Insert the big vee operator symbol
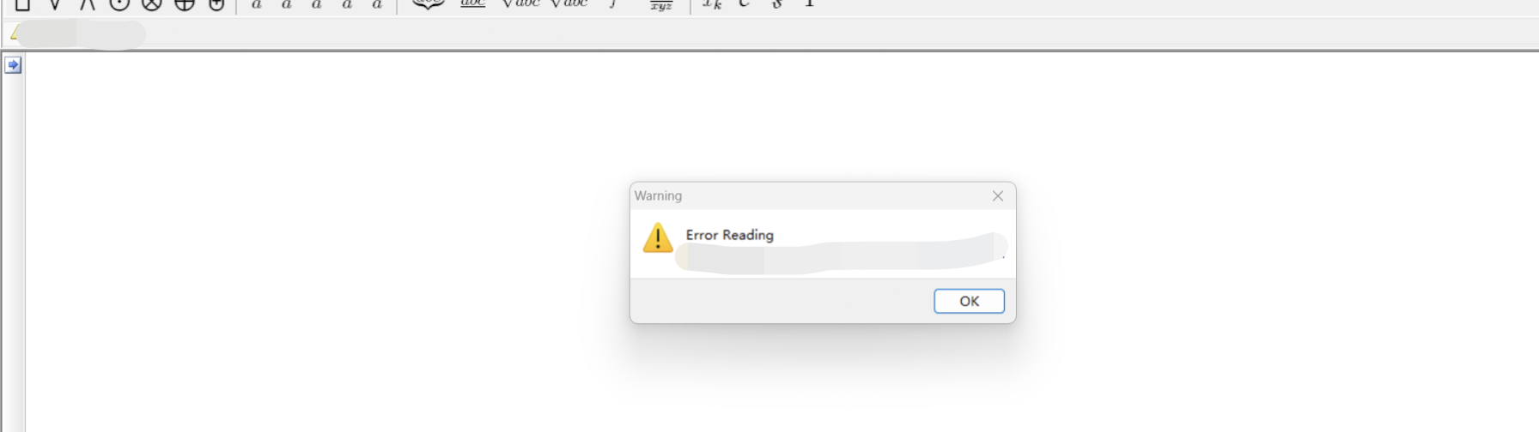The width and height of the screenshot is (1539, 432). [55, 4]
